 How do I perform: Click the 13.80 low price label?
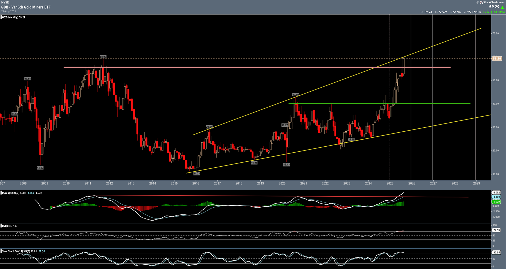pyautogui.click(x=40, y=168)
